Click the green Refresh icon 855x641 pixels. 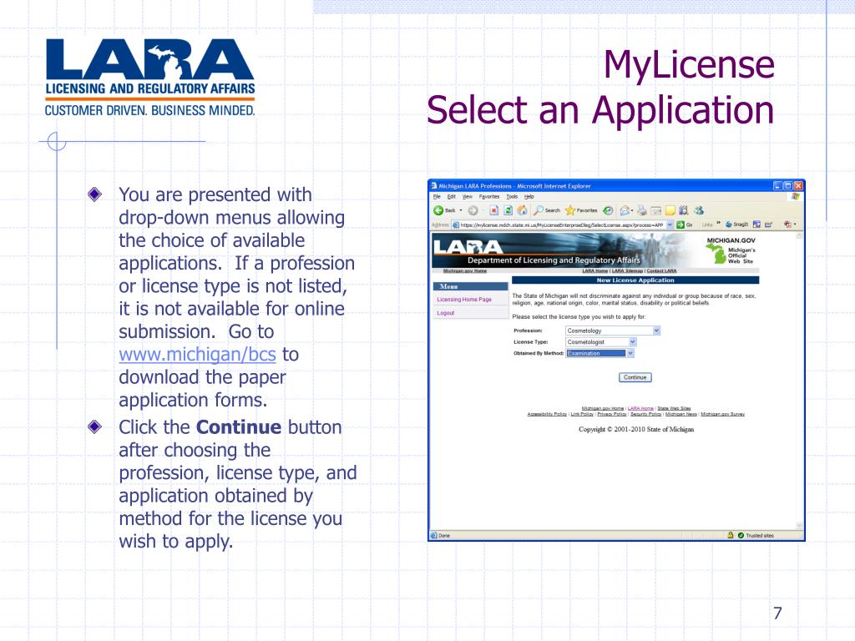(508, 210)
